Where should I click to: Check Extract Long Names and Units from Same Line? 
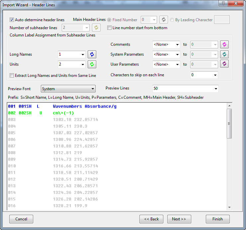[x=12, y=76]
